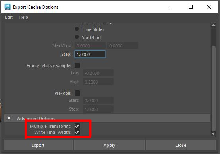Screen dimensions: 220x154
Task: Click the Pre-Roll label text
Action: [x=63, y=93]
